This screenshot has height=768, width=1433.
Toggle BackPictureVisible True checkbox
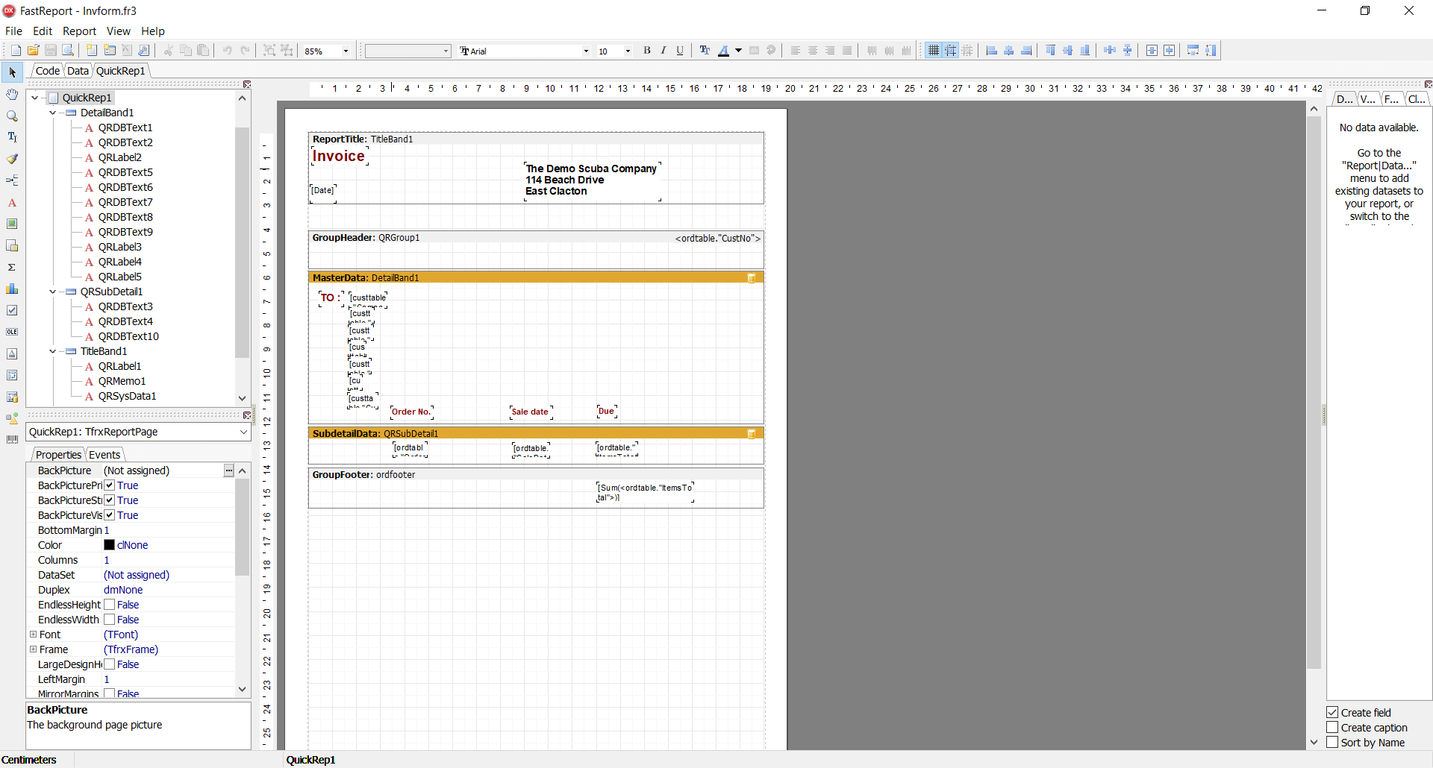coord(110,515)
